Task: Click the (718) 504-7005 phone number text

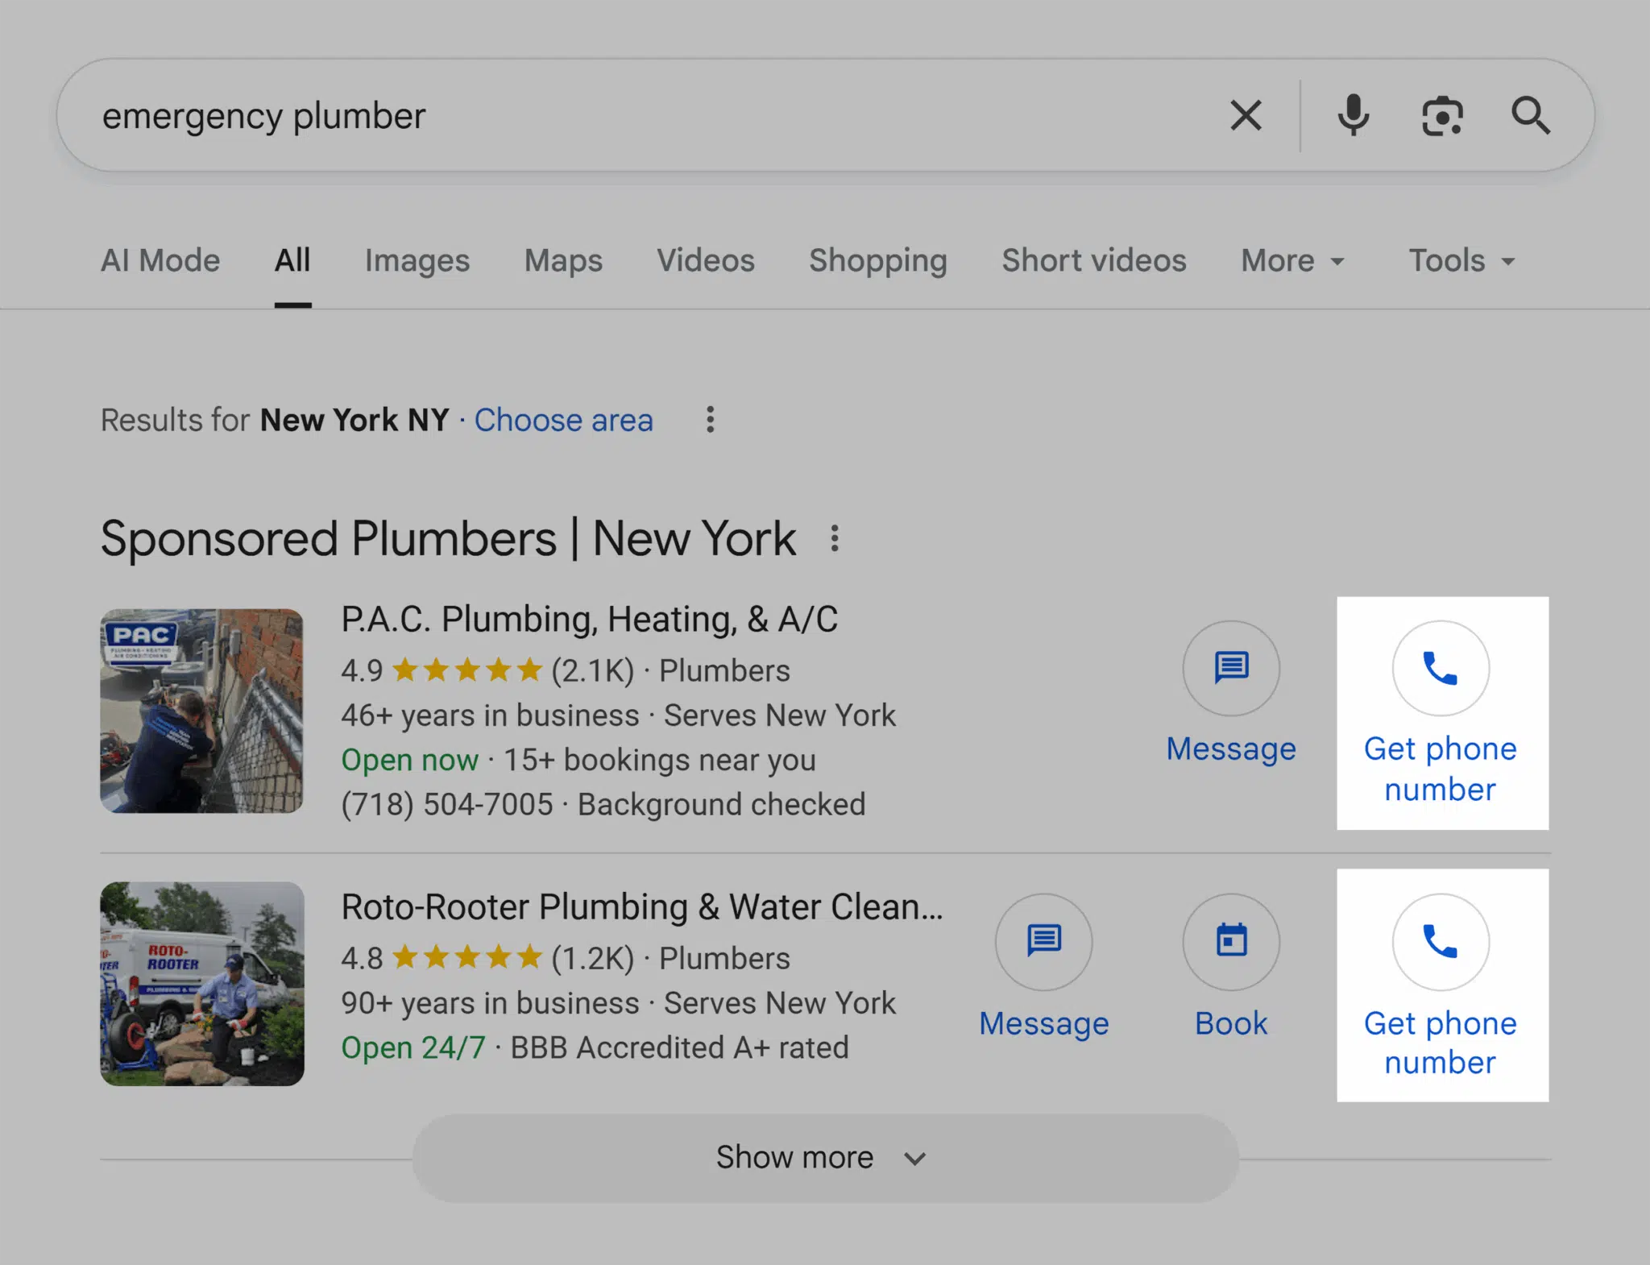Action: (x=447, y=804)
